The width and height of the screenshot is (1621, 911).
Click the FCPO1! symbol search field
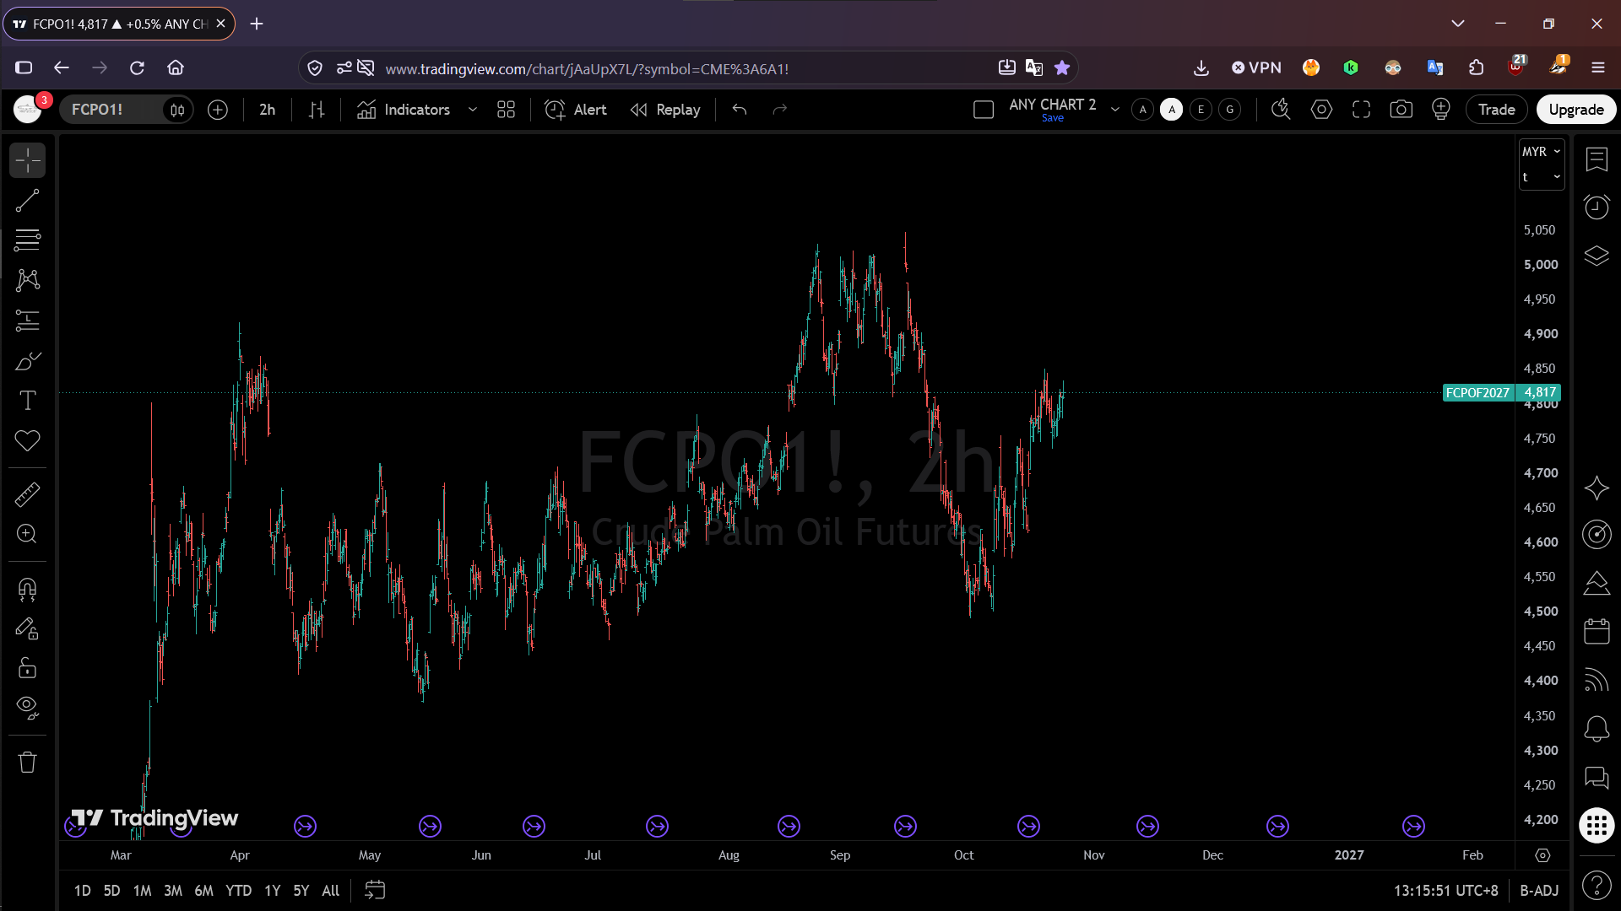[x=110, y=110]
